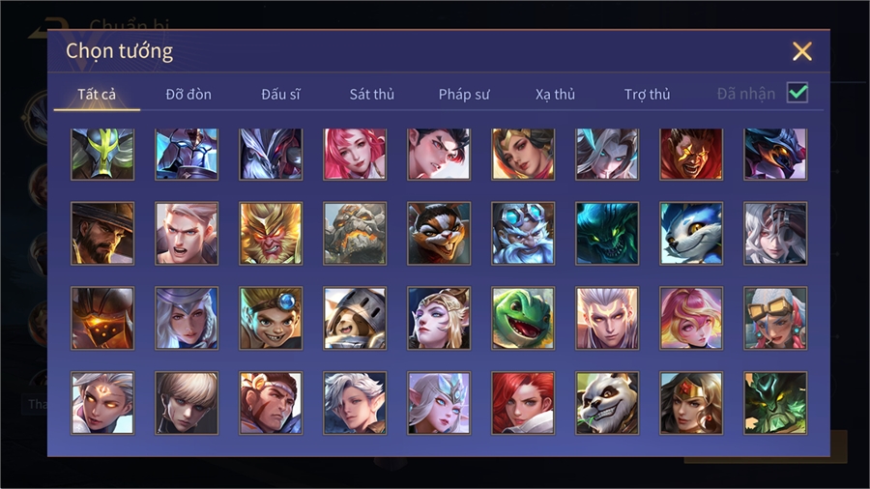The height and width of the screenshot is (489, 870).
Task: Choose the cowboy hat bearded hero
Action: click(102, 234)
